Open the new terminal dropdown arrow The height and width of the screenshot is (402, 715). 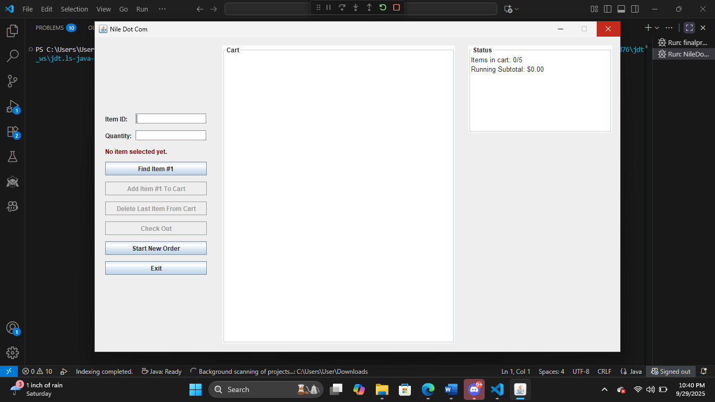pyautogui.click(x=657, y=28)
